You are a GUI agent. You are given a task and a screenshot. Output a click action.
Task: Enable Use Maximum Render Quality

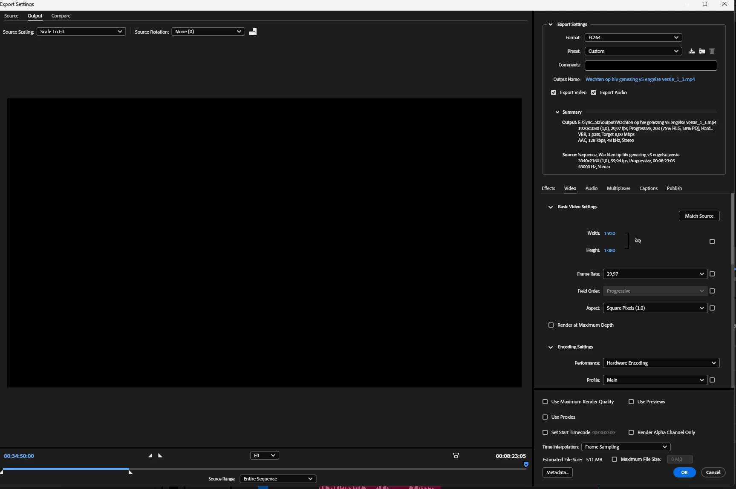click(545, 402)
